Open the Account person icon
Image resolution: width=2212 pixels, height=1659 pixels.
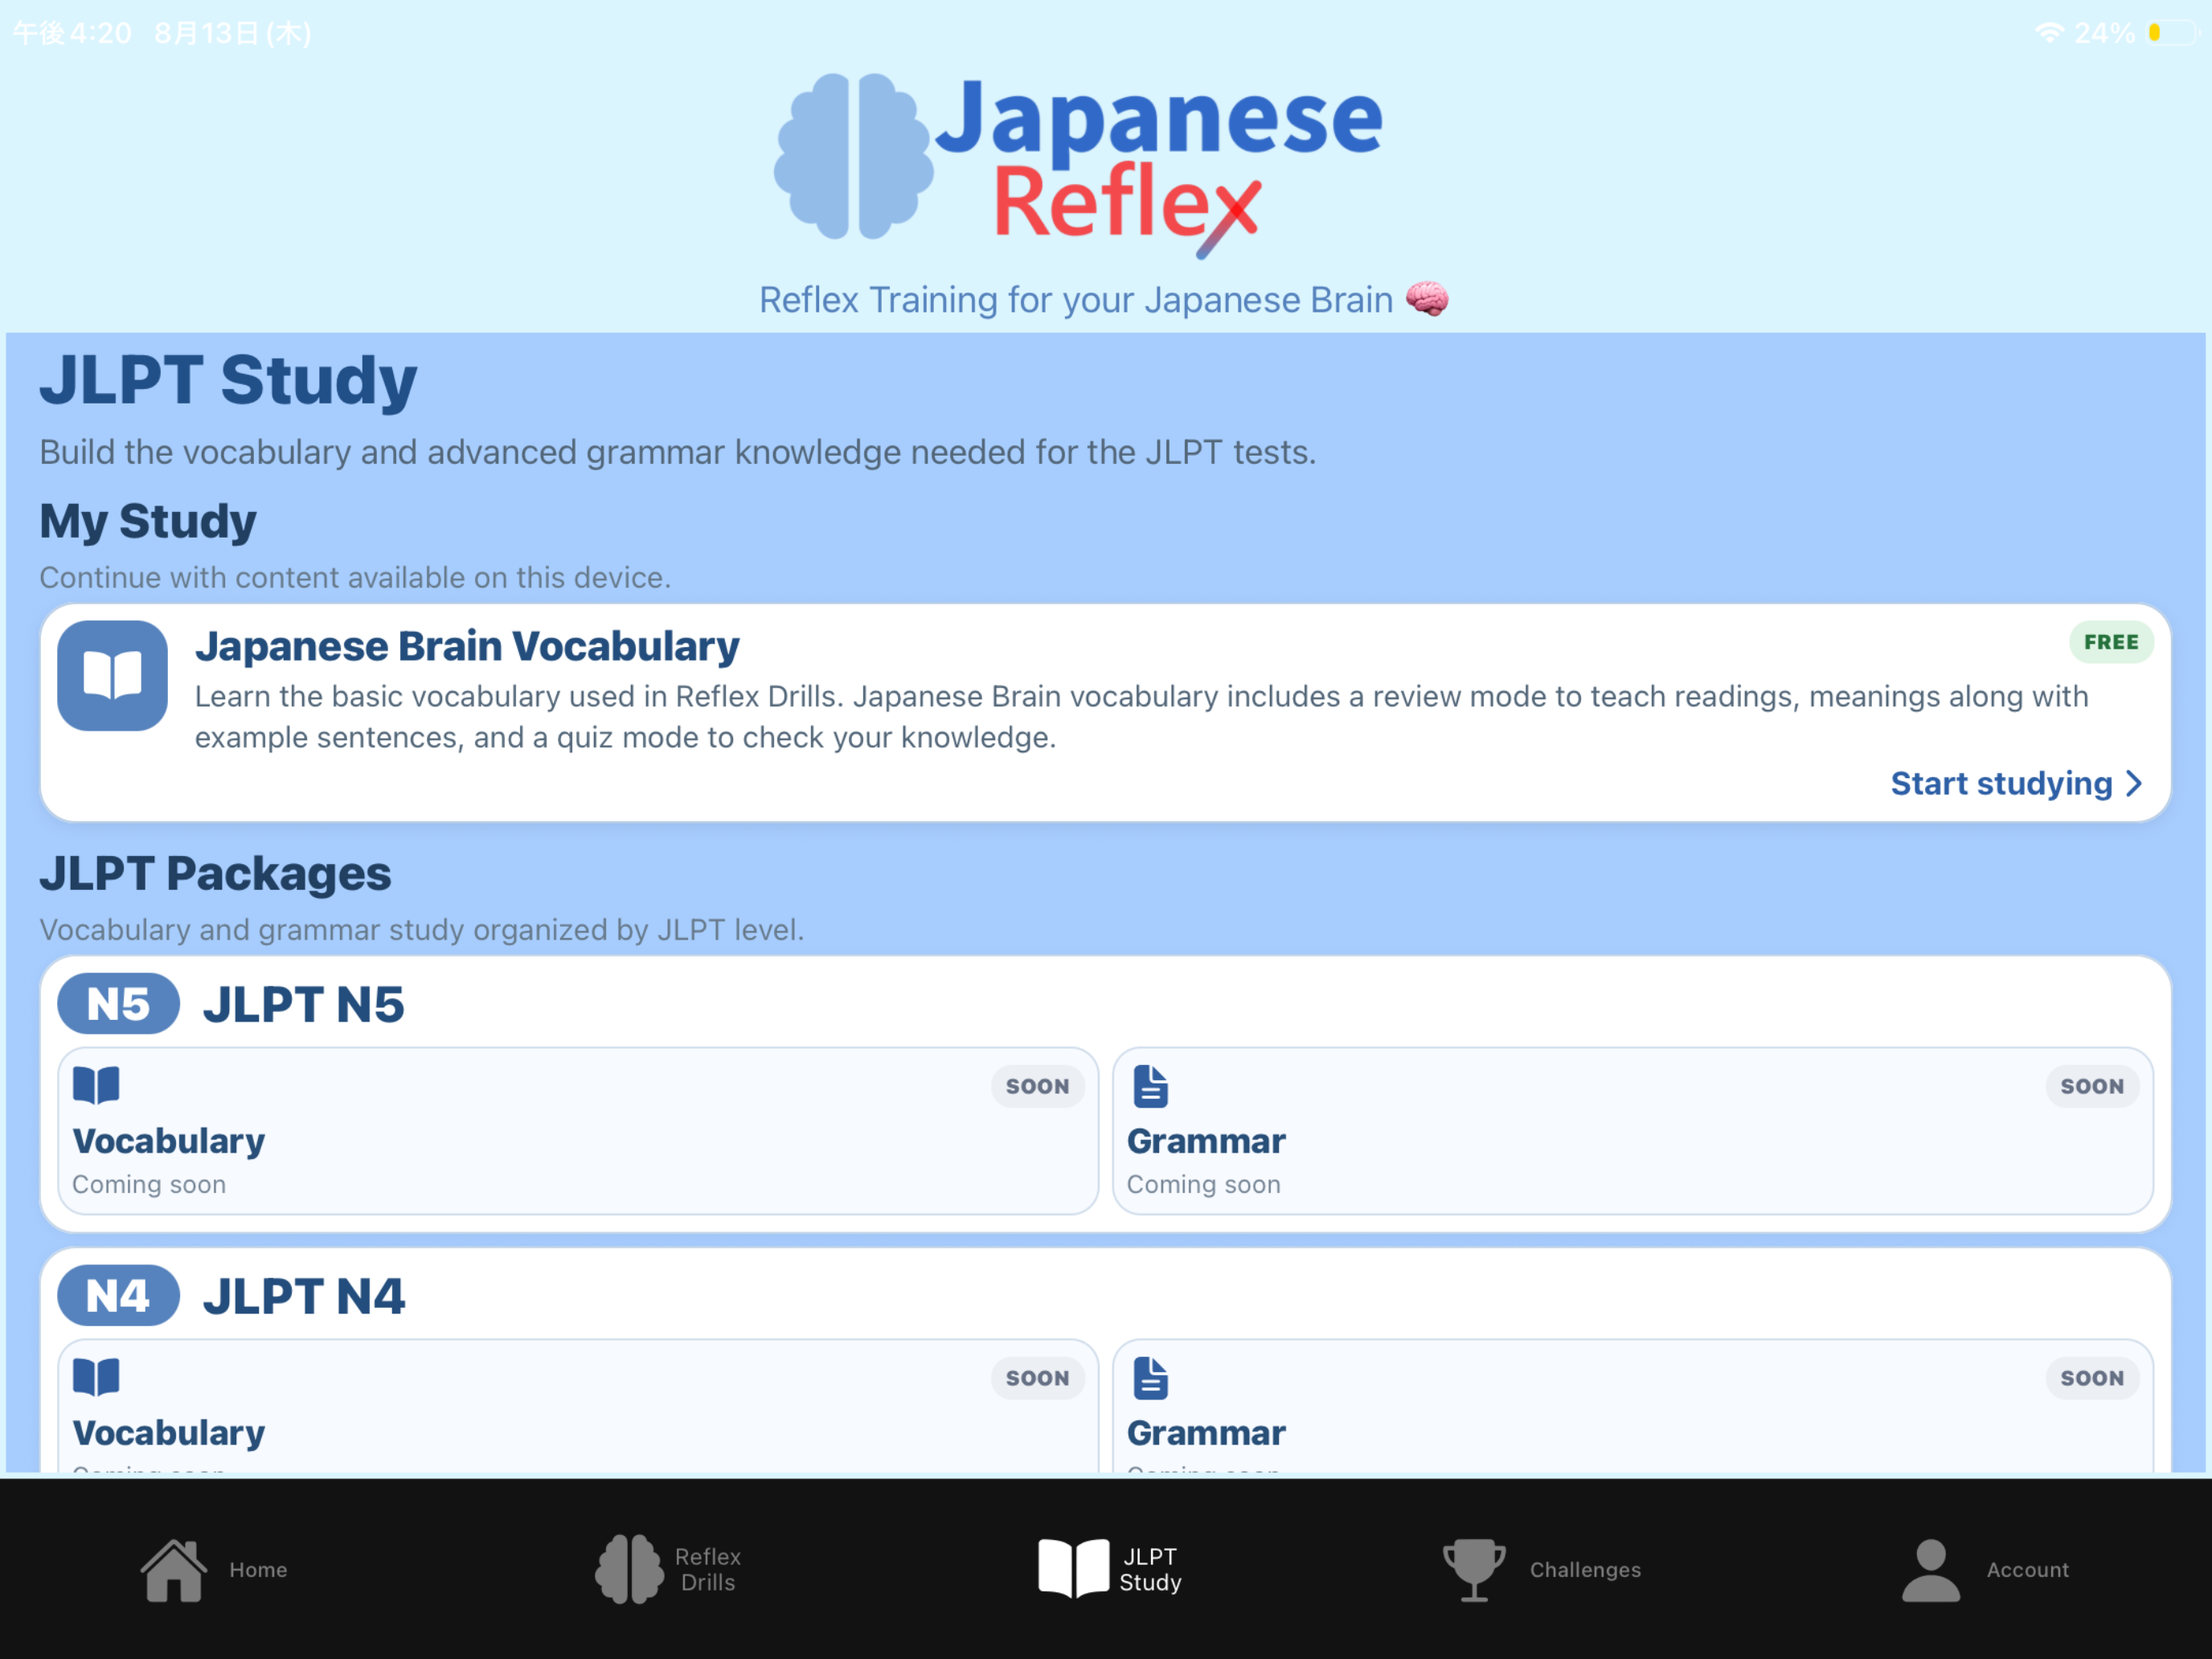1930,1570
